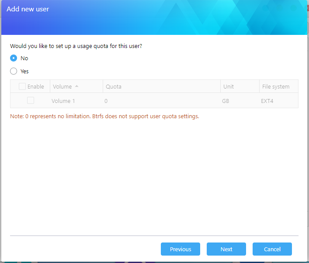Click the usage quota question text
The width and height of the screenshot is (309, 263).
[x=76, y=46]
